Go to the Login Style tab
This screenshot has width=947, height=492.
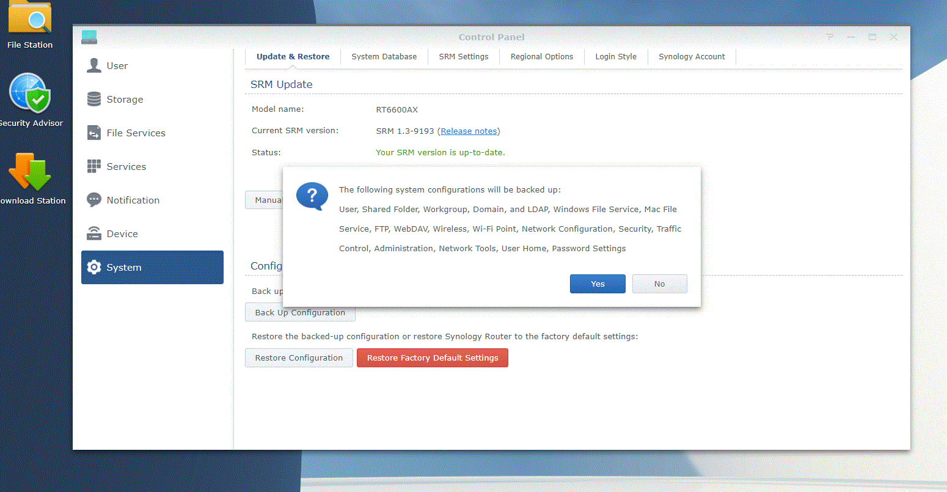pyautogui.click(x=616, y=57)
